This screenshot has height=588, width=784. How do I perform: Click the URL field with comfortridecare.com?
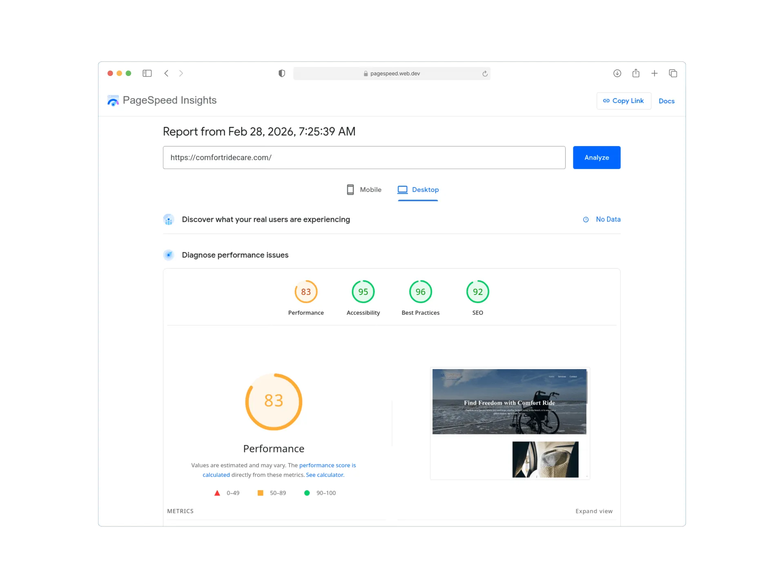click(364, 158)
